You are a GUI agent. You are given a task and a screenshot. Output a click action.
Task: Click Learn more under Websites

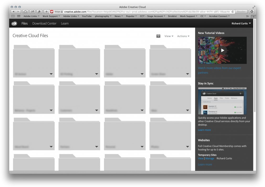point(205,165)
